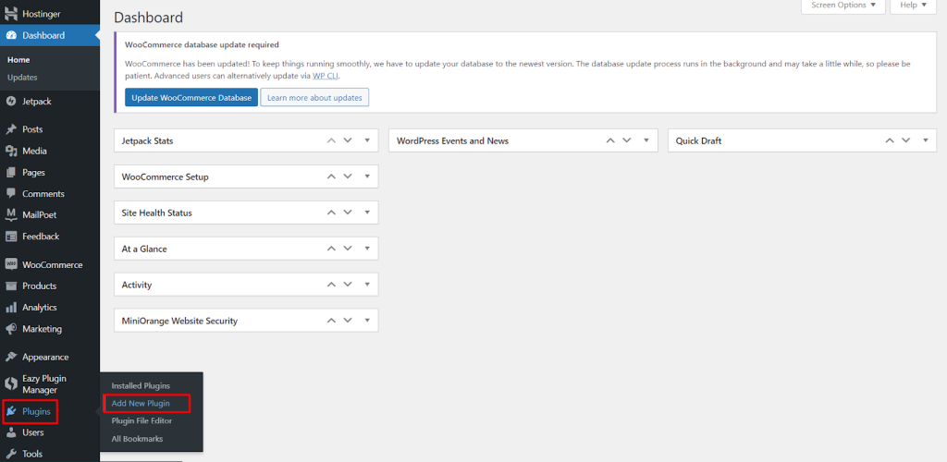Click the Plugins plug icon
Viewport: 947px width, 462px height.
11,412
